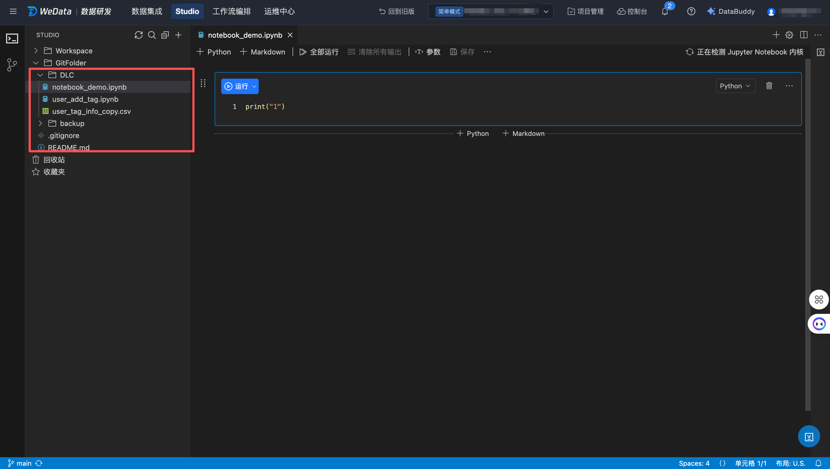Split the editor layout
This screenshot has width=830, height=469.
(x=804, y=35)
